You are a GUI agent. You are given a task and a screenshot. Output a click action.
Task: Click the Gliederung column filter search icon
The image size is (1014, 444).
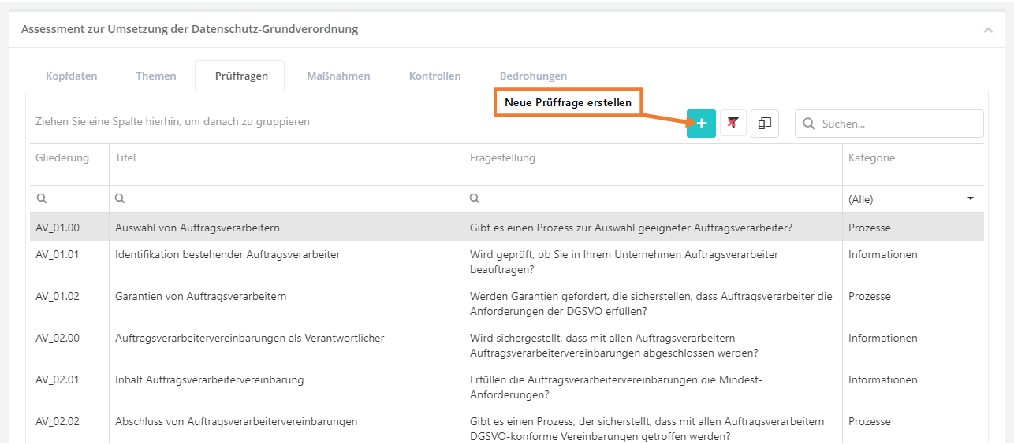[x=42, y=199]
